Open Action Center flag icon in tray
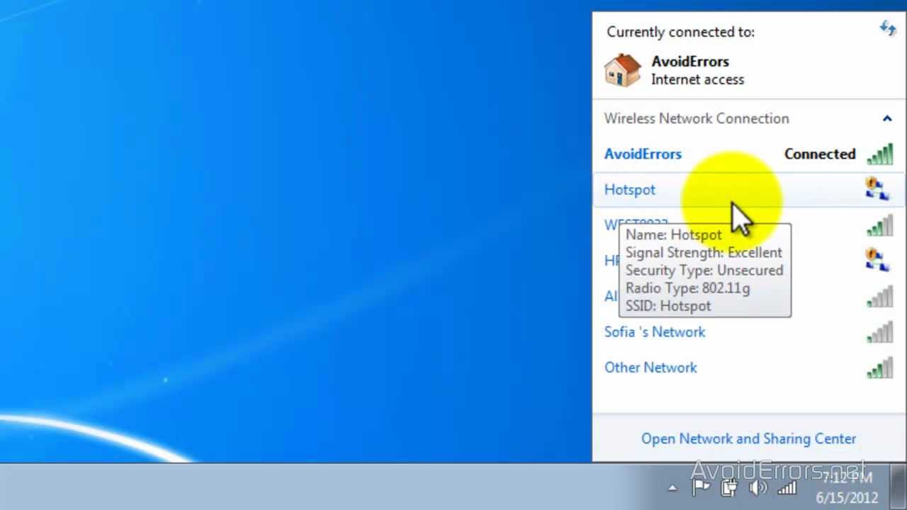Viewport: 907px width, 510px height. coord(700,487)
